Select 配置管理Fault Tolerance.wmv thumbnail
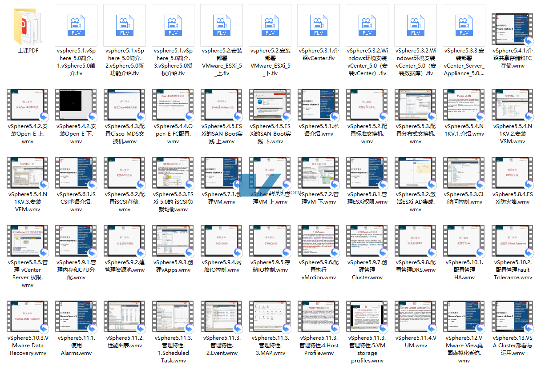The height and width of the screenshot is (370, 541). 513,241
